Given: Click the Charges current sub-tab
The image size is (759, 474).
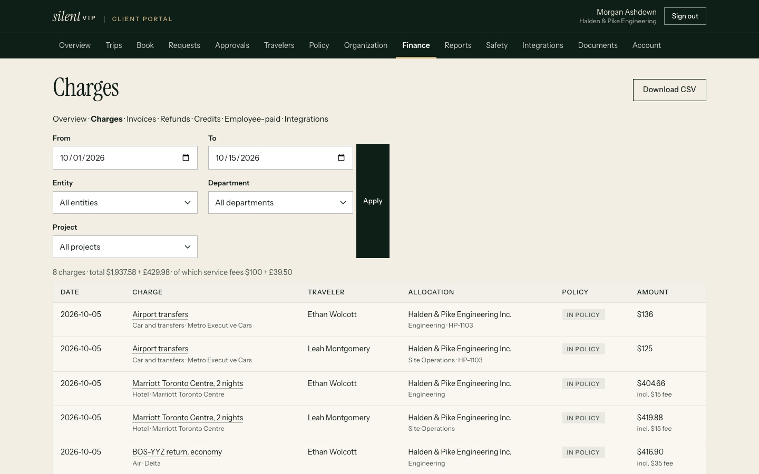Looking at the screenshot, I should 106,119.
